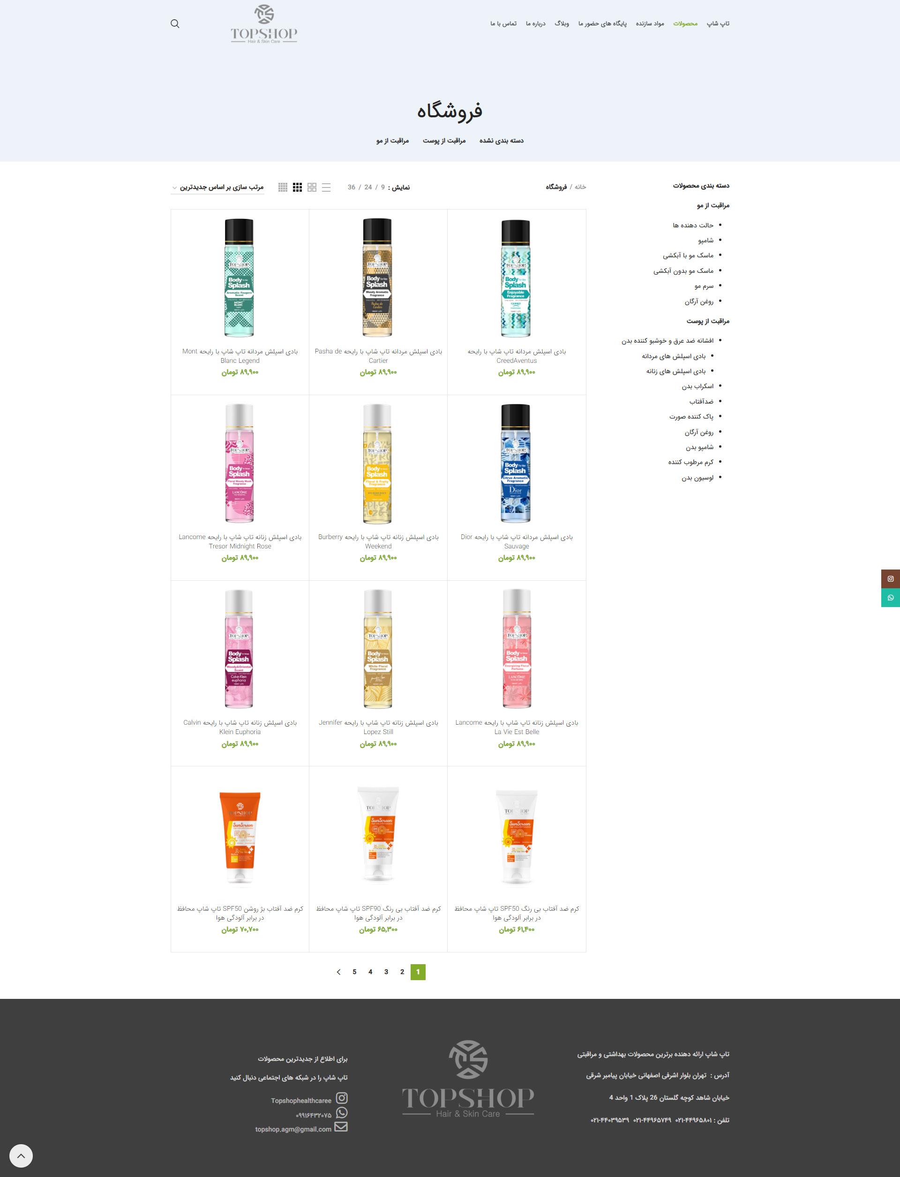
Task: Open WhatsApp from the side floating button
Action: tap(890, 597)
